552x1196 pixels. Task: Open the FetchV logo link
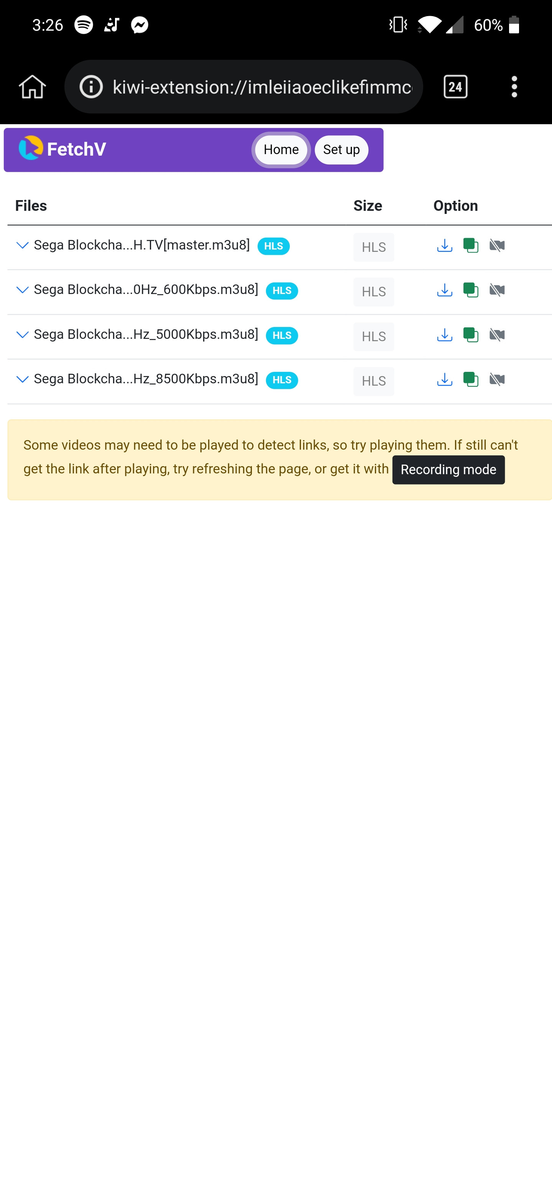[62, 149]
